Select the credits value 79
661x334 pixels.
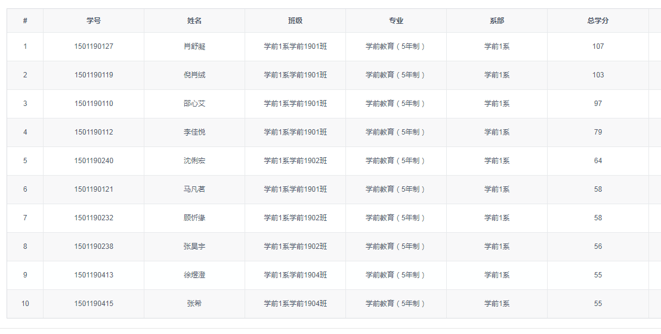coord(598,132)
